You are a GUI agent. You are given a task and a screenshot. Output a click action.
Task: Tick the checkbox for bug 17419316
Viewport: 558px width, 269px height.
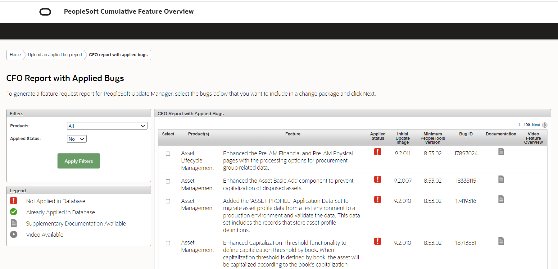point(168,201)
